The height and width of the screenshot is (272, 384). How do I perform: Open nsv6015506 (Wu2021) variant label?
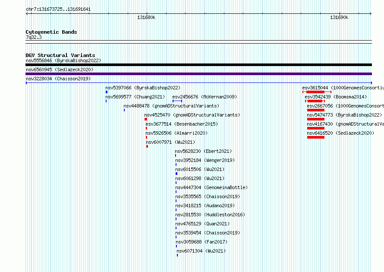point(200,169)
